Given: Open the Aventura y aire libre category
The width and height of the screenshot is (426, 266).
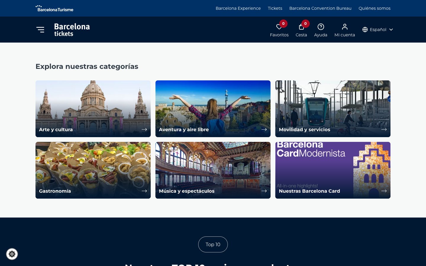Looking at the screenshot, I should pyautogui.click(x=213, y=108).
